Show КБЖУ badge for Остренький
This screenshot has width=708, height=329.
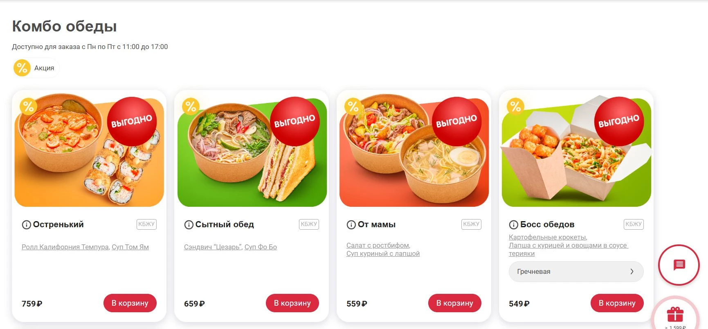point(146,224)
